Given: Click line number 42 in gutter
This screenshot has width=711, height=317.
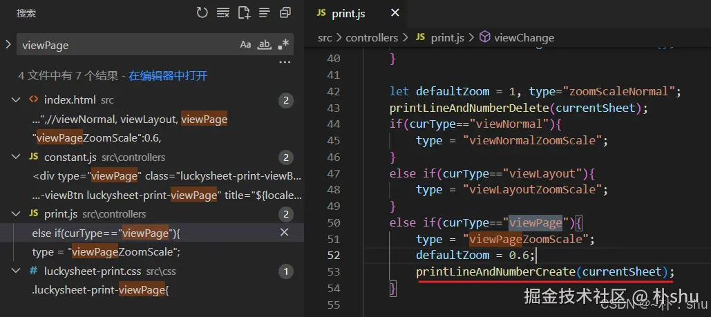Looking at the screenshot, I should coord(333,92).
